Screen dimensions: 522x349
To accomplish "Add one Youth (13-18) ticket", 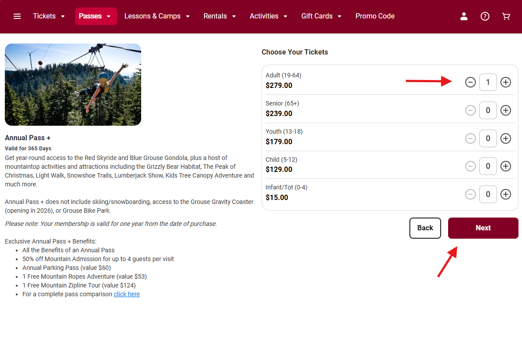I will coord(506,138).
